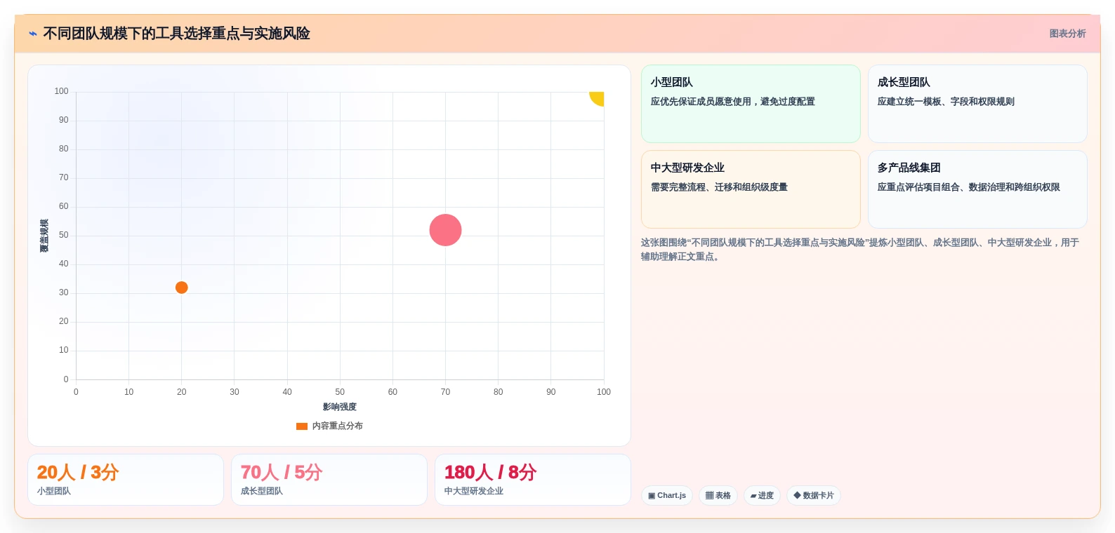Click the 进度 tag chip
Viewport: 1115px width, 533px height.
pyautogui.click(x=762, y=496)
